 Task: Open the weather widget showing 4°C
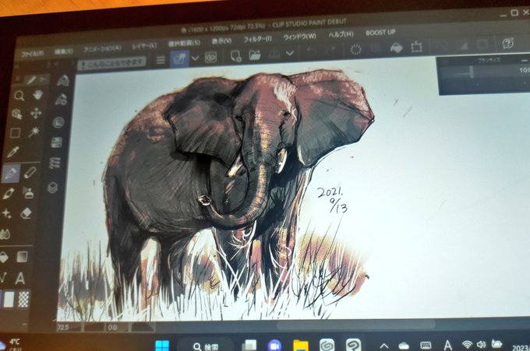(11, 344)
